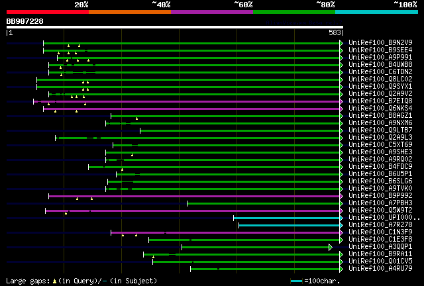
Task: Click the UniRef100_B8AGZ1 label
Action: [x=380, y=116]
